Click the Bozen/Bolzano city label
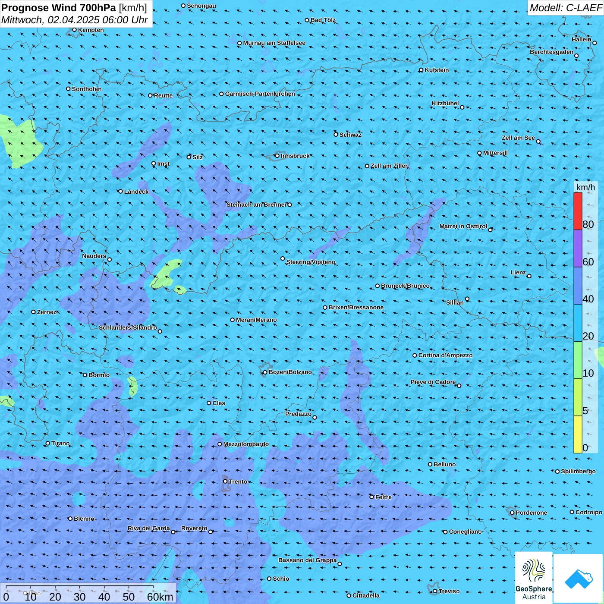Viewport: 604px width, 604px height. (x=290, y=372)
